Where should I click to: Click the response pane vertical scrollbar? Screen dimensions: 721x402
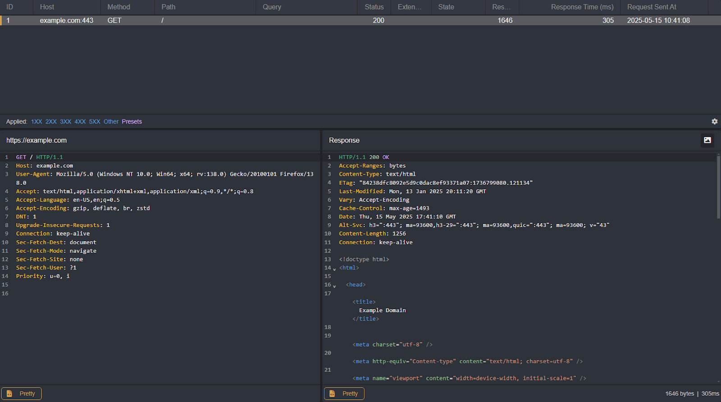718,187
